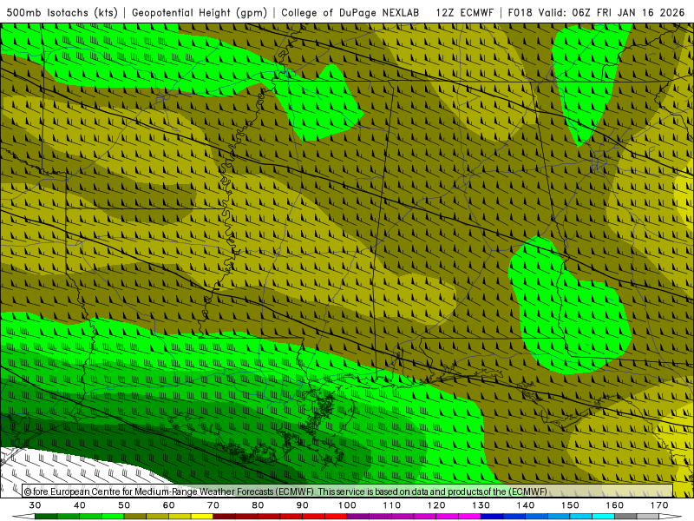Click the bright yellow swatch just before 70
The image size is (694, 521).
point(202,517)
